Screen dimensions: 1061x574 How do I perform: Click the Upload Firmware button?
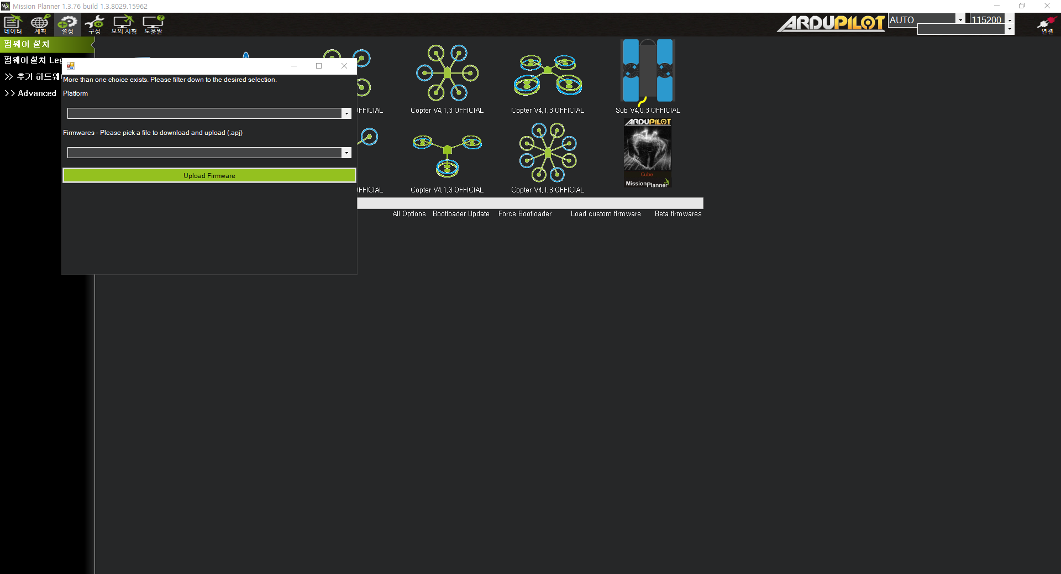click(209, 175)
